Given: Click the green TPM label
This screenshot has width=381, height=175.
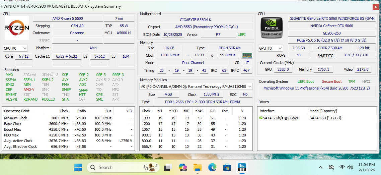Looking at the screenshot, I should click(x=352, y=81).
